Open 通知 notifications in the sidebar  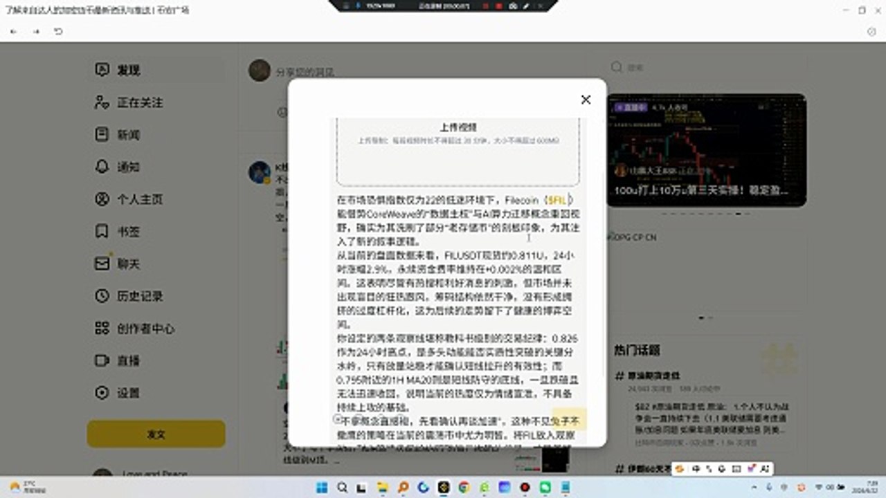click(x=128, y=167)
